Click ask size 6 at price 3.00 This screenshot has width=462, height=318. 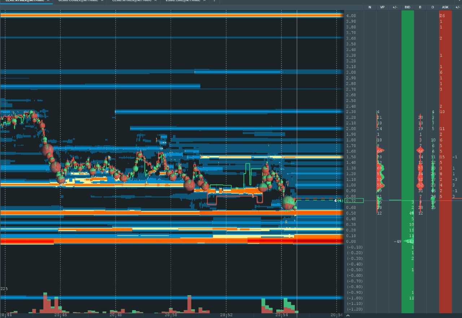(x=441, y=72)
